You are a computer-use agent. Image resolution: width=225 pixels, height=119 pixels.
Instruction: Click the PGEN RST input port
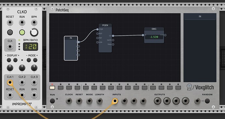pyautogui.click(x=97, y=34)
